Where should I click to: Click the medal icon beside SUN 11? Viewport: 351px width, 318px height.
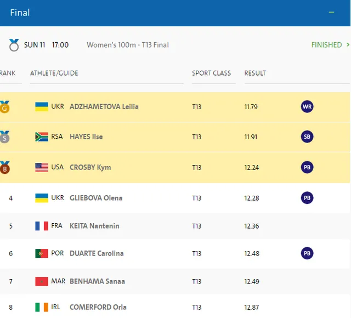click(x=14, y=45)
